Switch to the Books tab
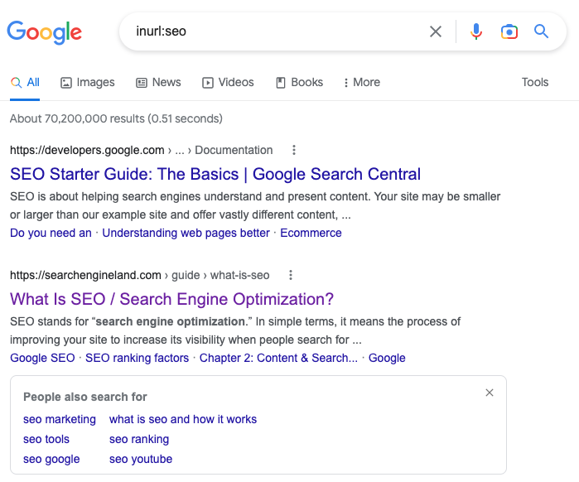 click(300, 82)
